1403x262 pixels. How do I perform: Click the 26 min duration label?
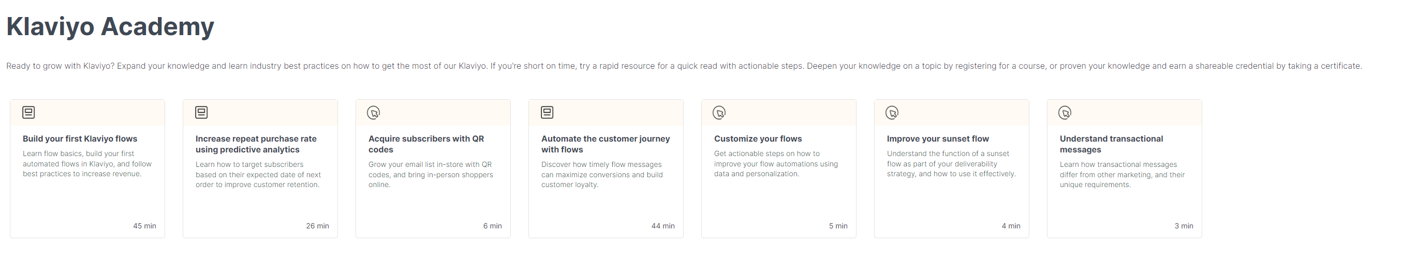tap(318, 226)
